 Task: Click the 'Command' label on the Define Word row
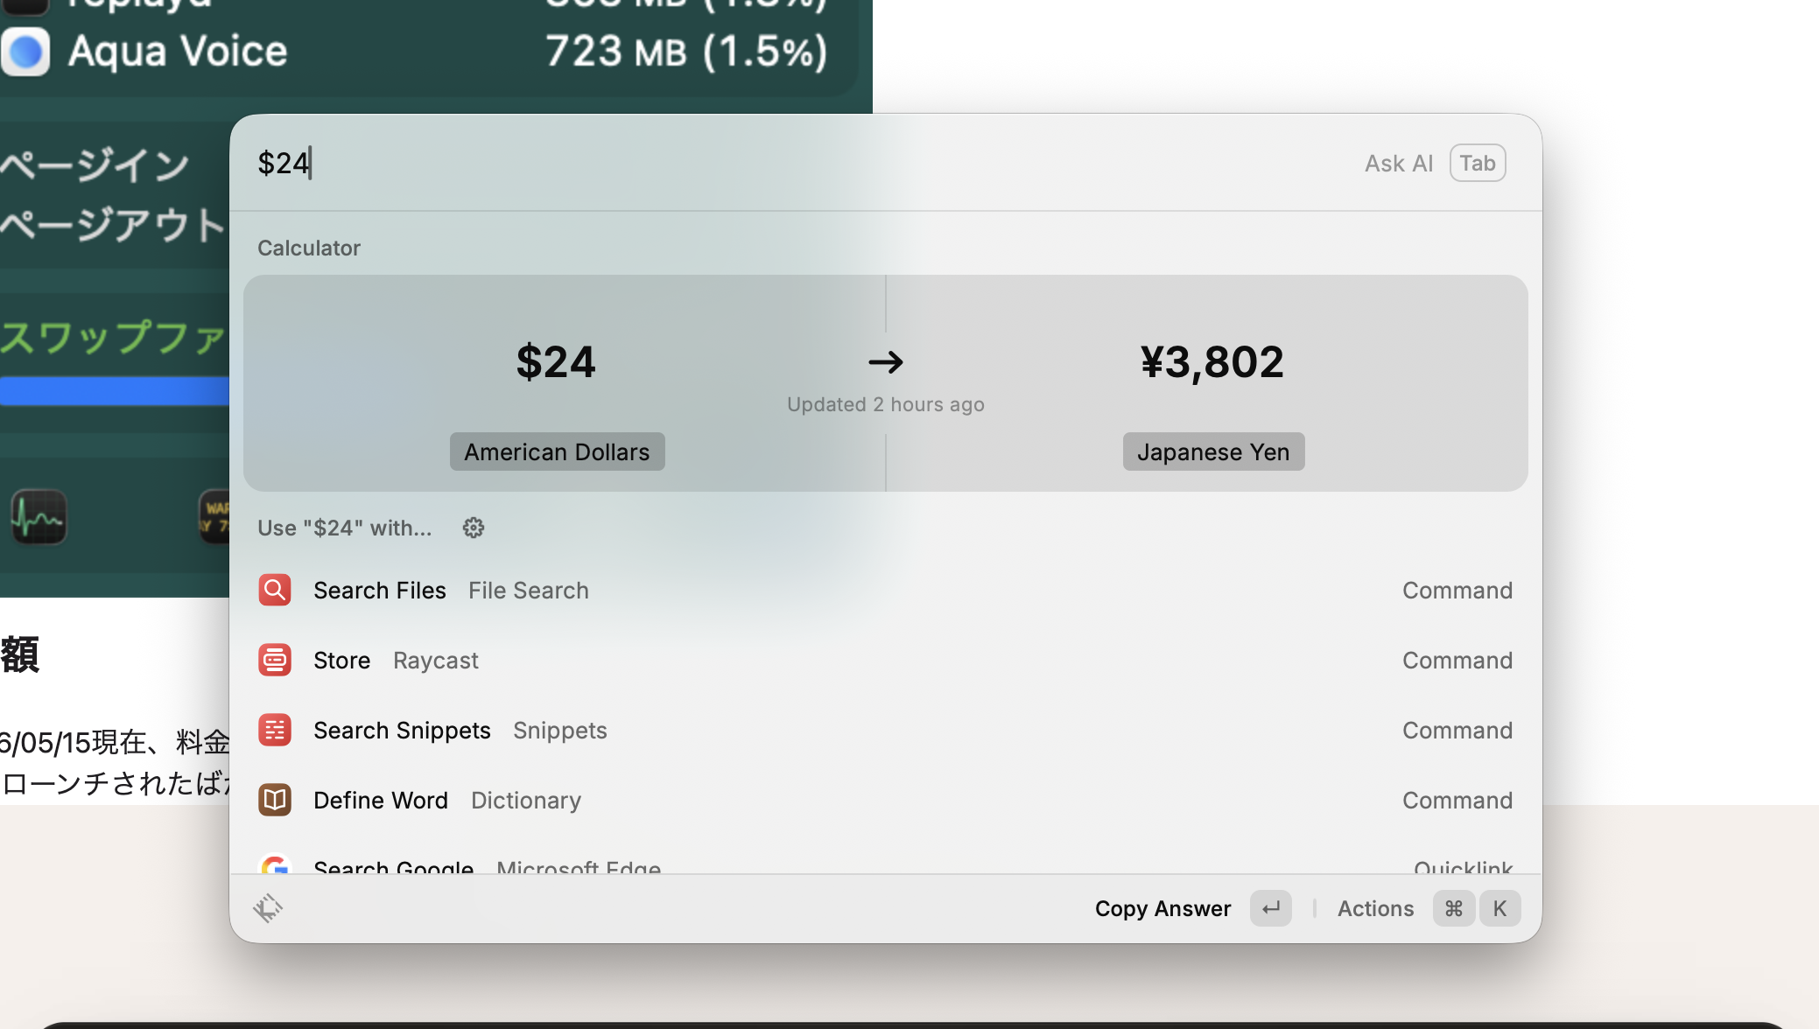1457,801
